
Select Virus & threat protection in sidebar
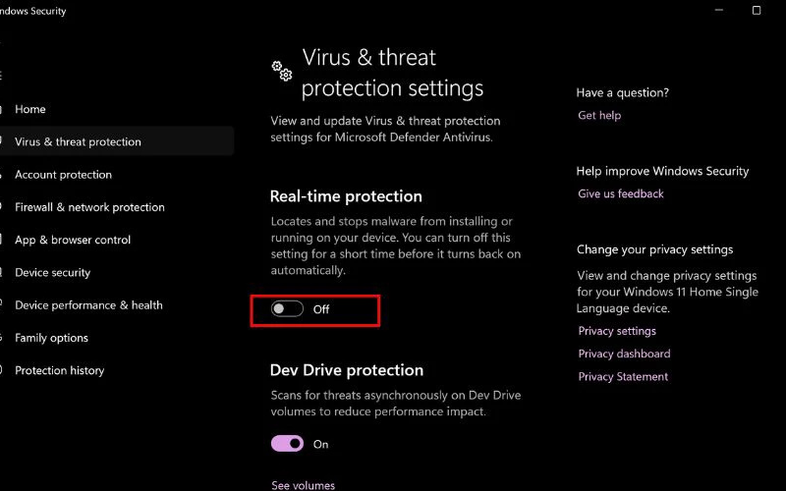(x=78, y=141)
